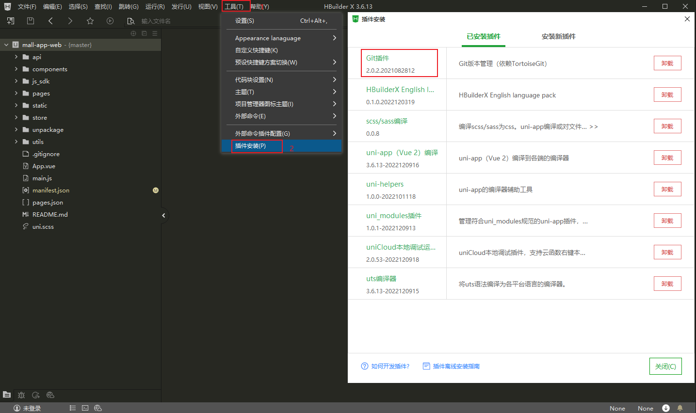Expand the pages folder
The image size is (696, 413).
point(16,93)
